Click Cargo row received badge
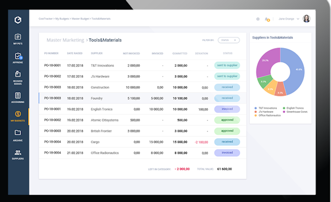 point(227,142)
